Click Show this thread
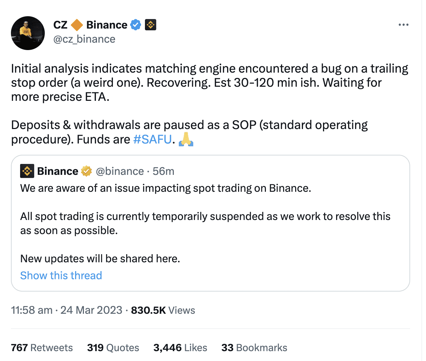 61,275
